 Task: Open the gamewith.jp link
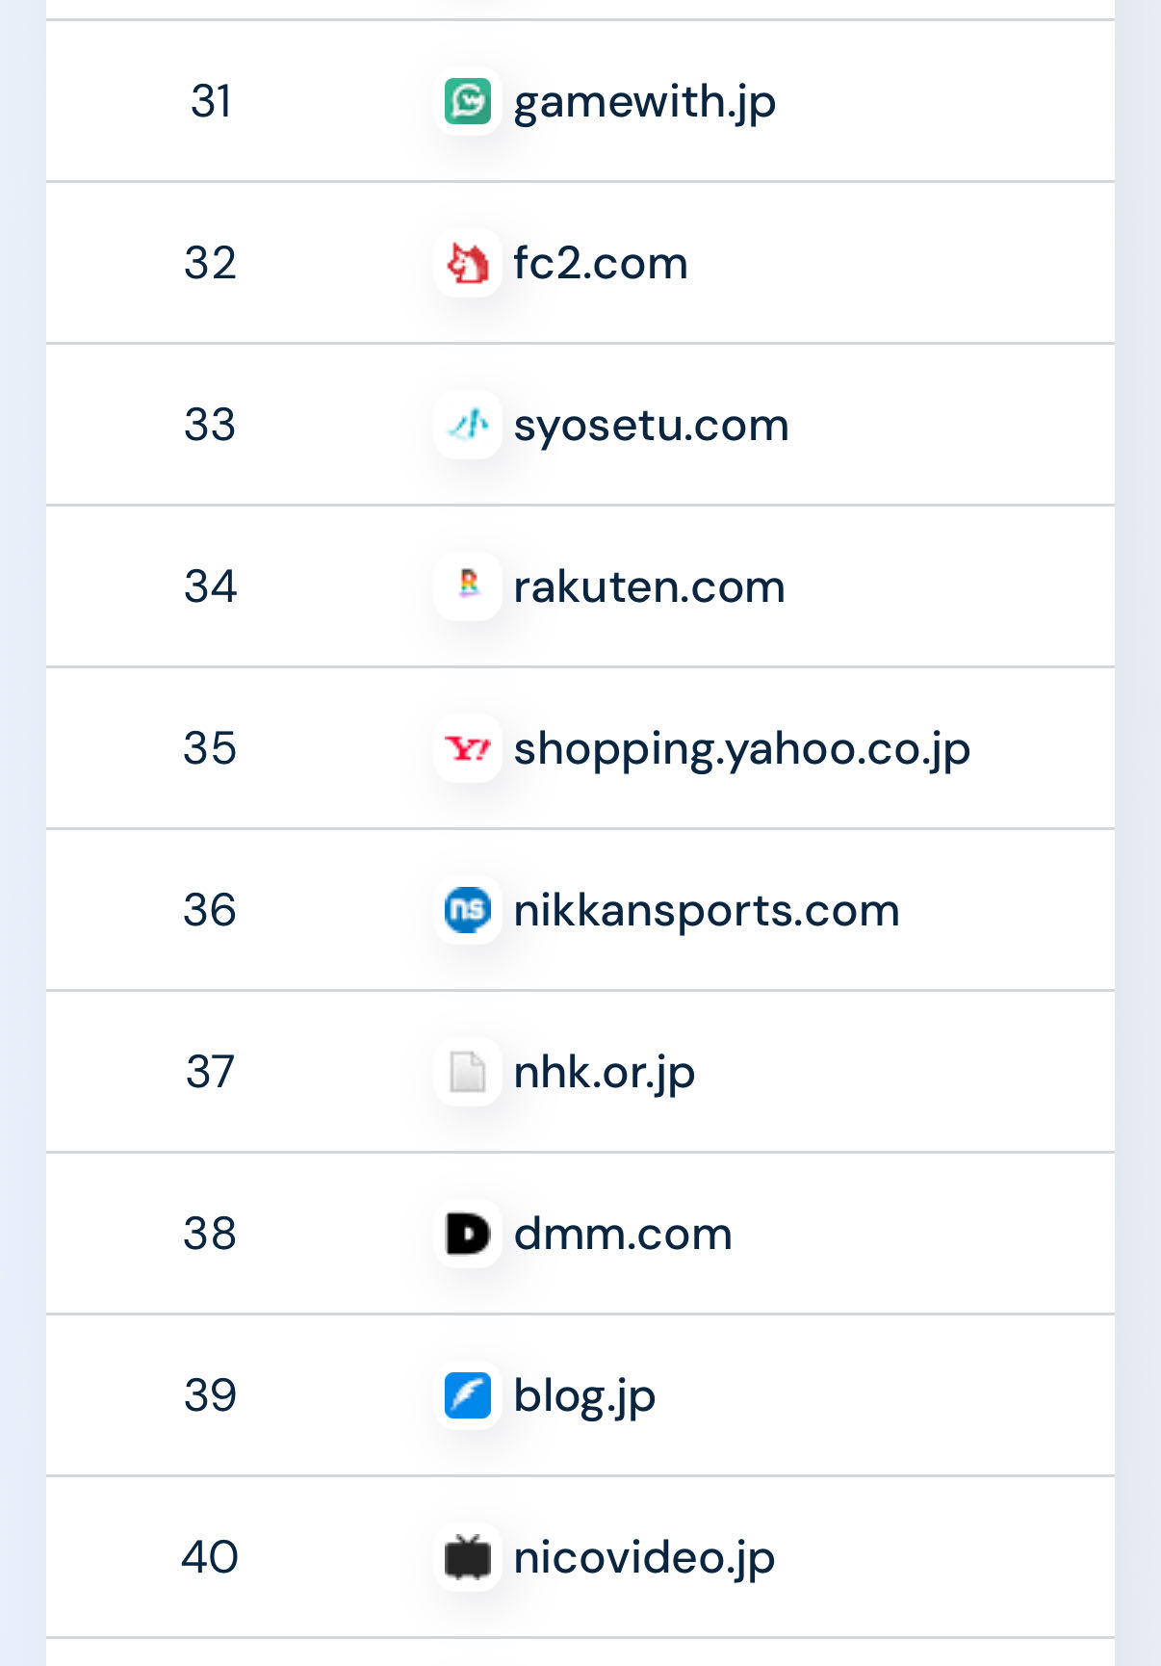[644, 103]
